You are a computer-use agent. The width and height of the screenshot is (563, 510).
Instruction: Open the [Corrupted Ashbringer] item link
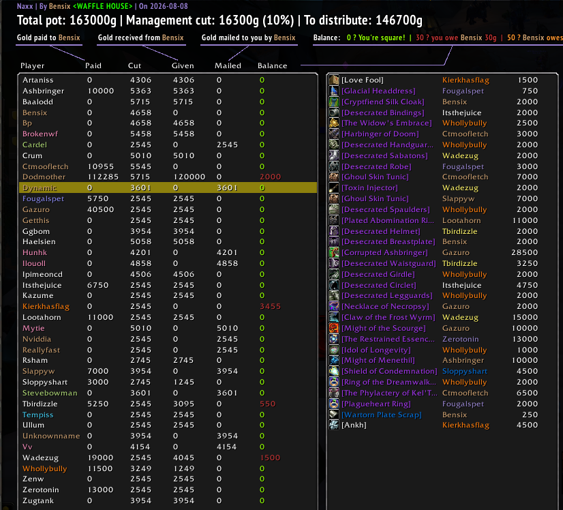(x=384, y=252)
